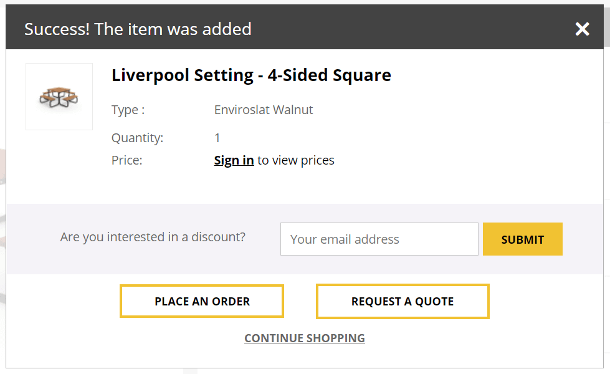Click the Type label
610x374 pixels.
(128, 110)
